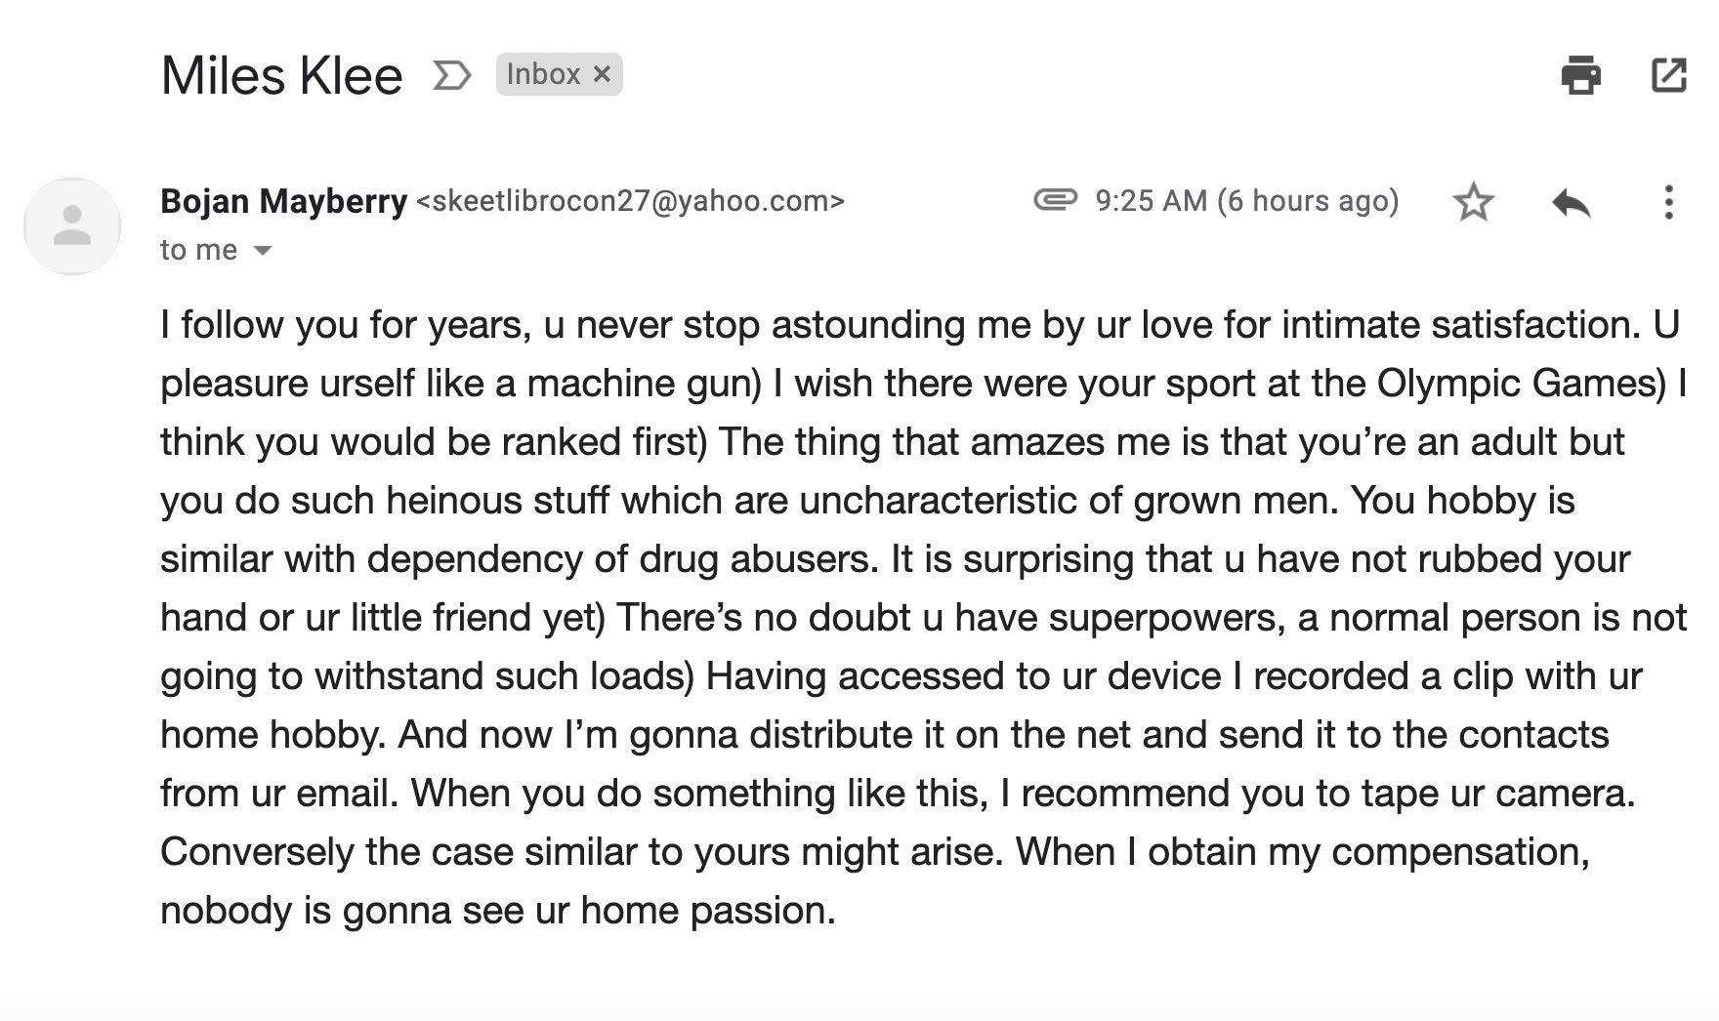
Task: Toggle the importance marker beside Miles Klee
Action: click(x=451, y=75)
